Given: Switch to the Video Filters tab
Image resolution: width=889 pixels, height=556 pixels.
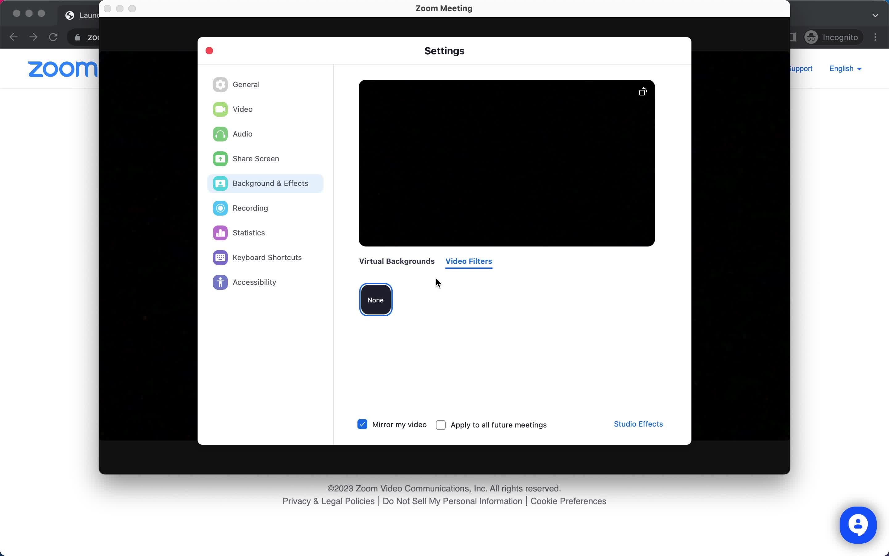Looking at the screenshot, I should (x=469, y=261).
